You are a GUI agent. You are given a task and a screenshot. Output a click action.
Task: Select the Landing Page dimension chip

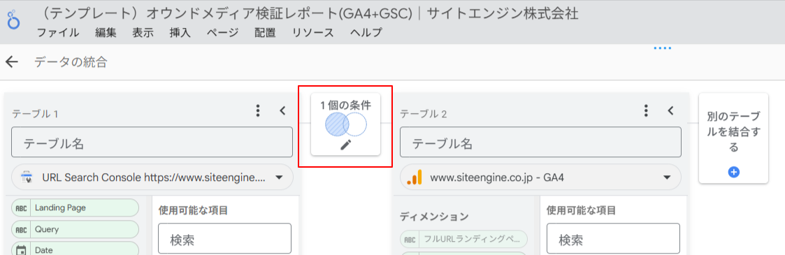tap(75, 207)
